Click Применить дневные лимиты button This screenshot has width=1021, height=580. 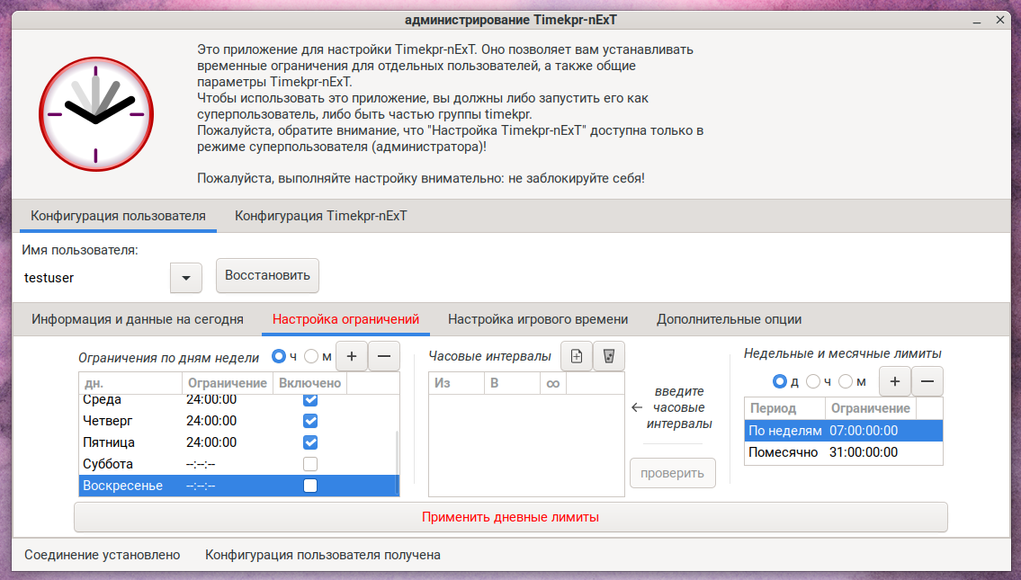(x=510, y=517)
